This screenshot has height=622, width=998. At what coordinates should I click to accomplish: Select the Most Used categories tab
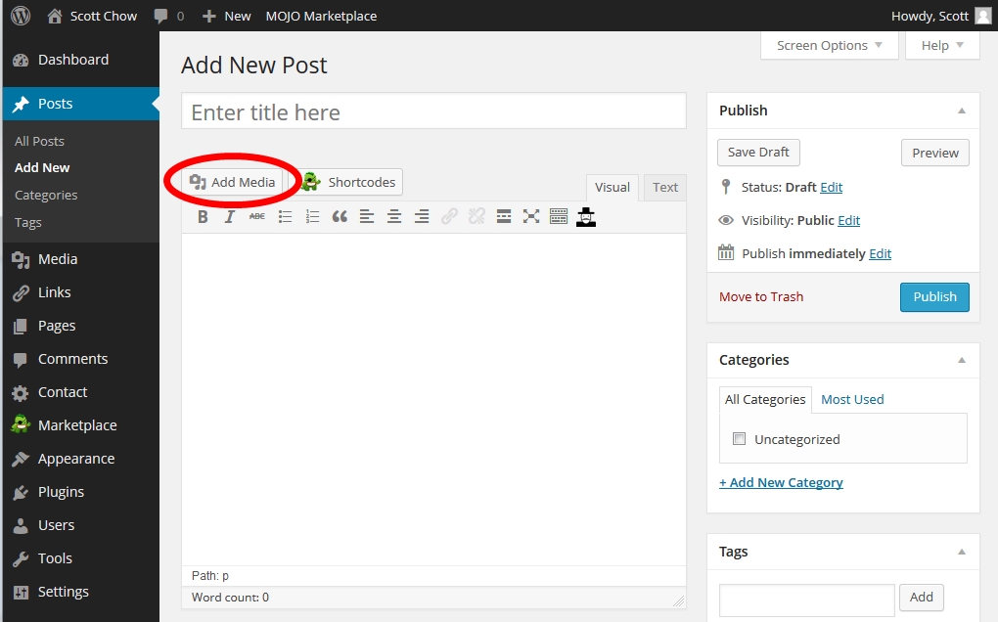click(x=852, y=399)
